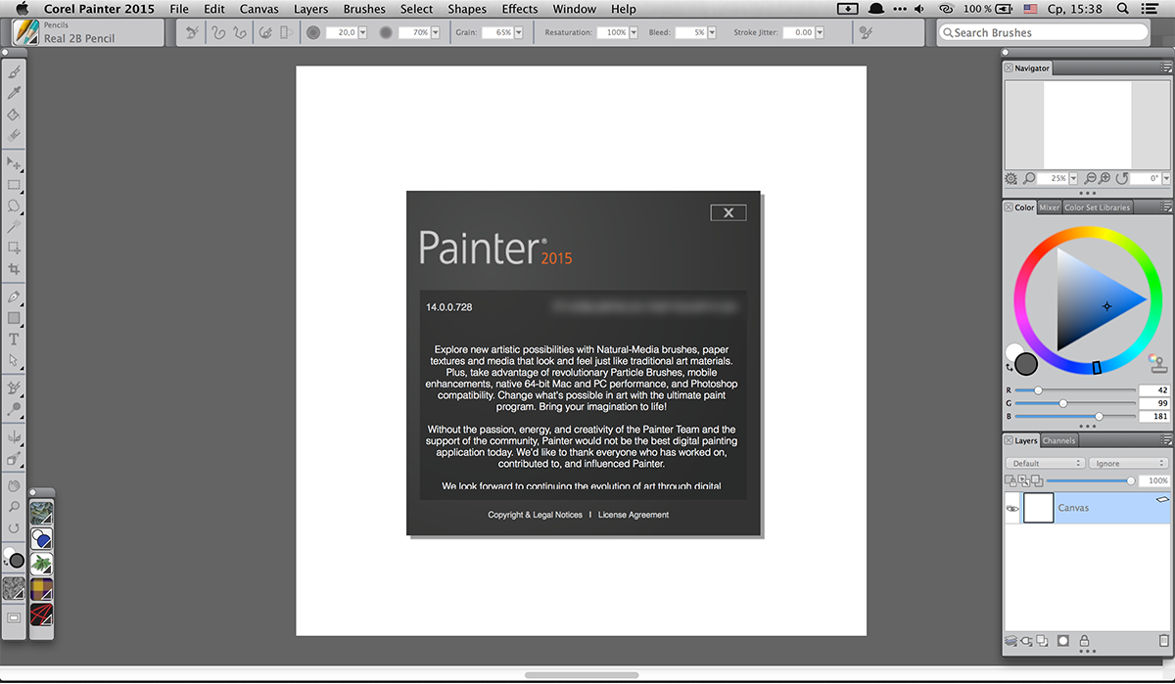Select the Eraser tool in toolbox
Screen dimensions: 1175x684
pos(14,135)
